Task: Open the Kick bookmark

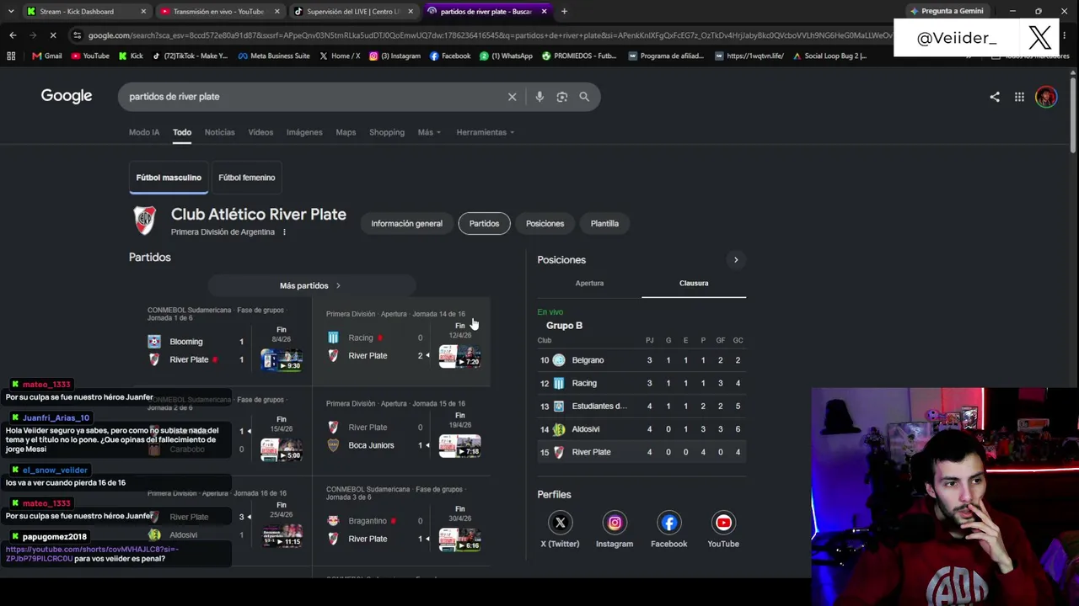Action: point(131,56)
